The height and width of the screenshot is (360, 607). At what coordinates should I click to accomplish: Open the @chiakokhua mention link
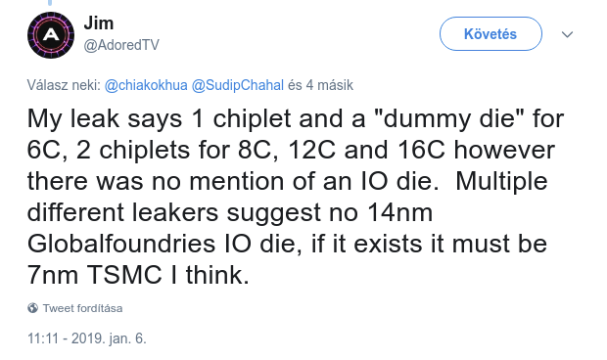146,85
